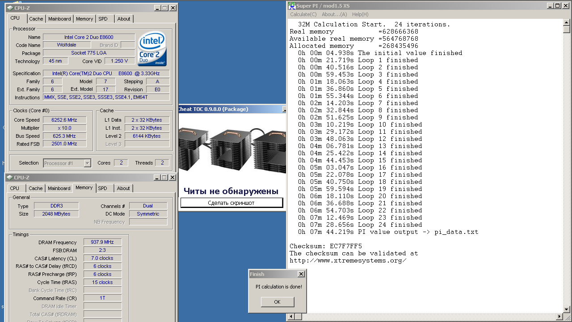Click the Core VID value 1.250 V

coord(120,61)
